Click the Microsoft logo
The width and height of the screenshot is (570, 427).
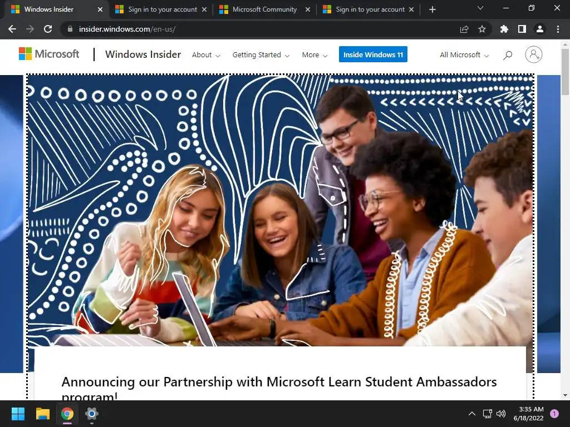(49, 54)
